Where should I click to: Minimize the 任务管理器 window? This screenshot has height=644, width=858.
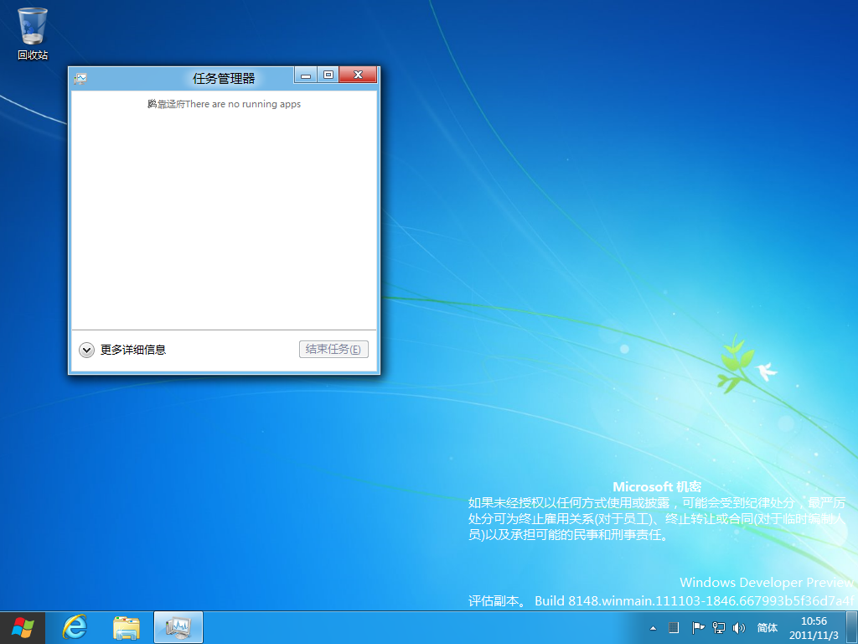coord(306,75)
